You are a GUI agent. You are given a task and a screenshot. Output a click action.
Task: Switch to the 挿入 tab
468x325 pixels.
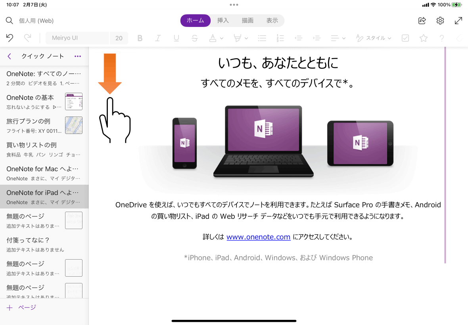point(223,21)
